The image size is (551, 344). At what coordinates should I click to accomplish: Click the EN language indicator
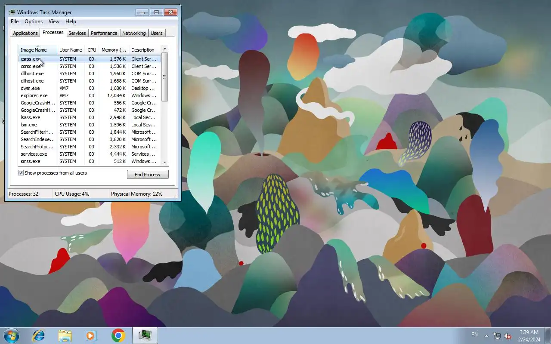tap(474, 334)
